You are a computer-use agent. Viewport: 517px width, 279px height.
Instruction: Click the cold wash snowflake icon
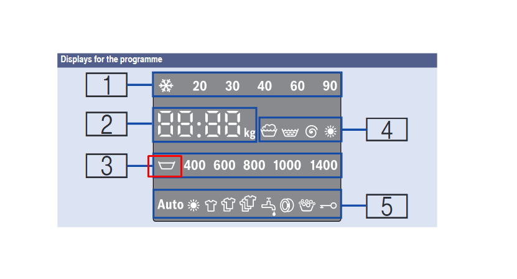click(165, 86)
